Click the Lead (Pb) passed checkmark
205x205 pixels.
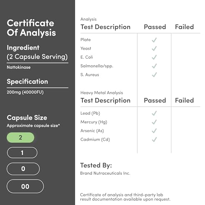154,113
